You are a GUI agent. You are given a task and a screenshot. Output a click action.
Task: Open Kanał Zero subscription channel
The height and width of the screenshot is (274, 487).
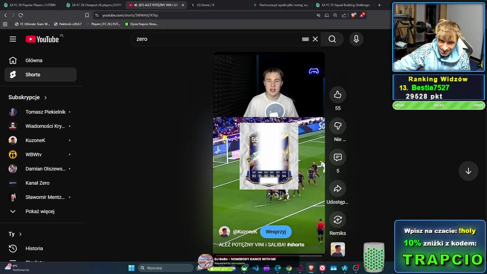click(x=40, y=183)
